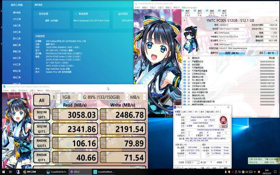Run All benchmarks in CrystalDiskMark
Screen dimensions: 280x175
click(x=42, y=100)
